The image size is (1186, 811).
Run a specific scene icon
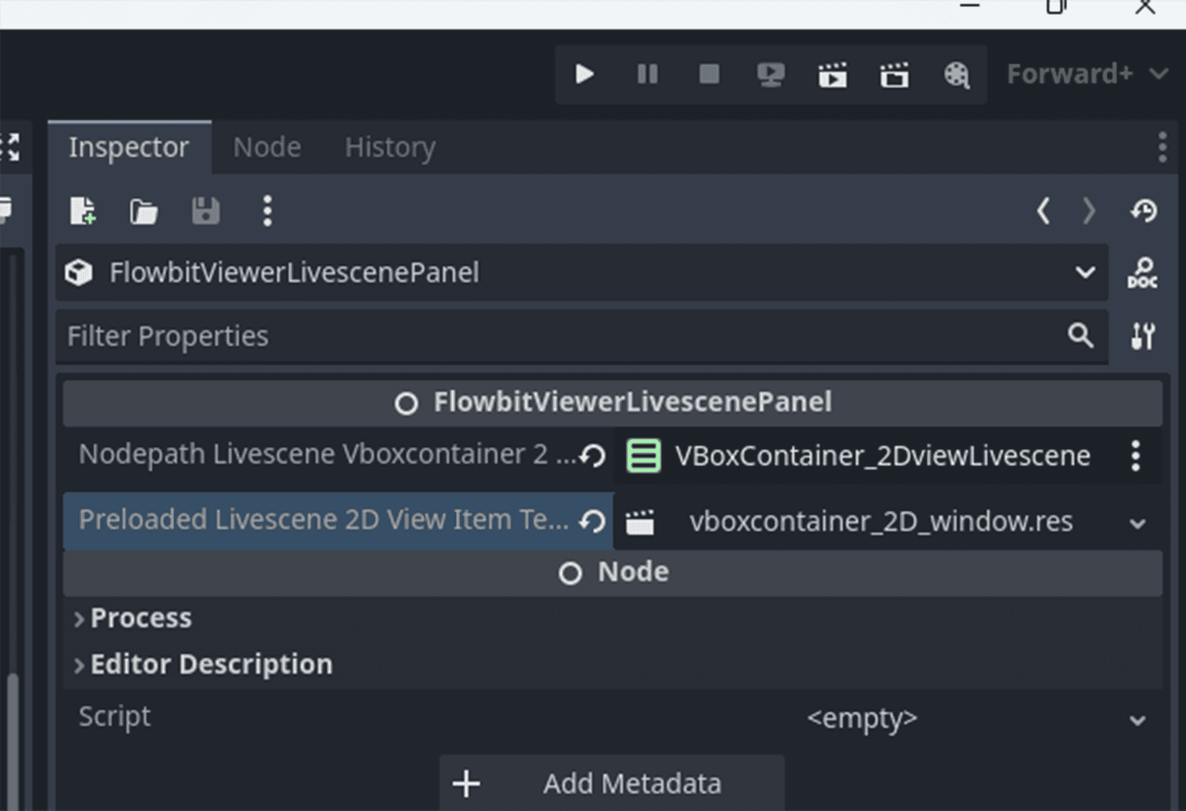pos(895,75)
